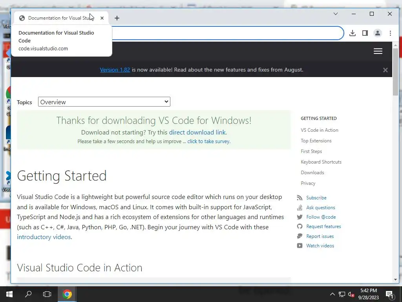The width and height of the screenshot is (402, 302).
Task: Go to Keyboard Shortcuts section
Action: pos(321,162)
